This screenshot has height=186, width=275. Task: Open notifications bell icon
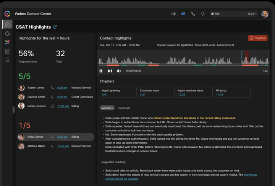(x=202, y=14)
